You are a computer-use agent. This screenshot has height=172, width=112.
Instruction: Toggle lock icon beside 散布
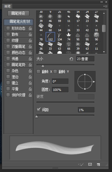click(x=30, y=34)
